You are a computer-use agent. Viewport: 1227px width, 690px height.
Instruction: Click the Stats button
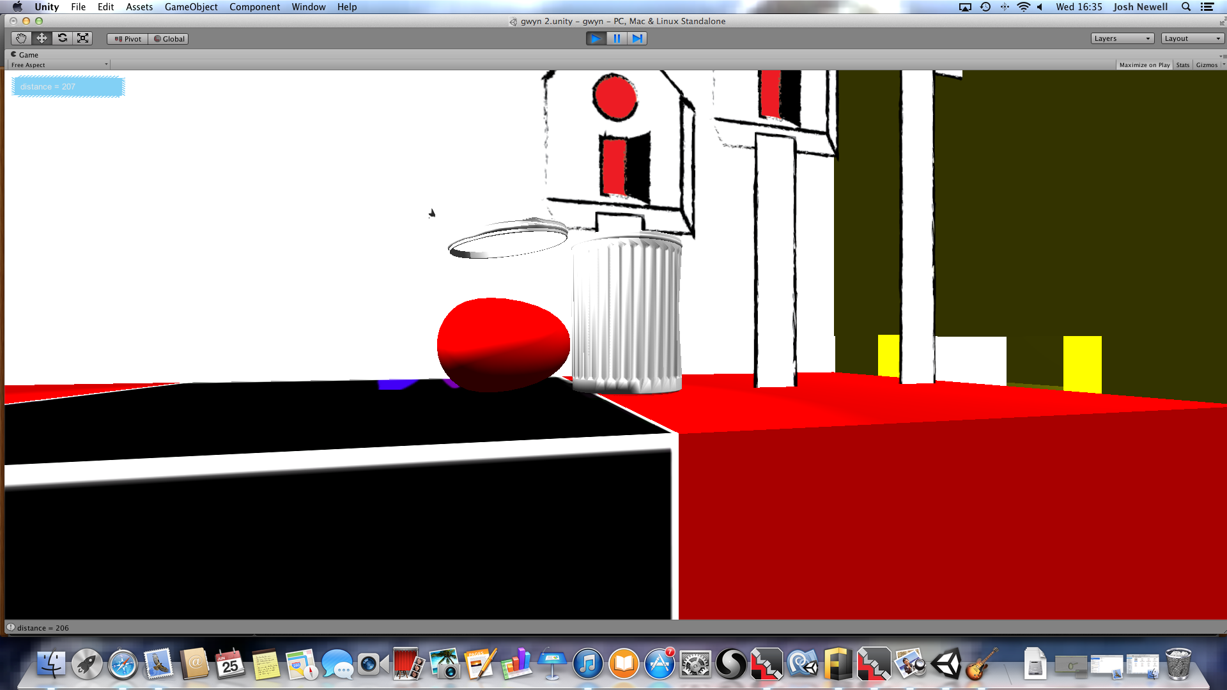coord(1182,65)
